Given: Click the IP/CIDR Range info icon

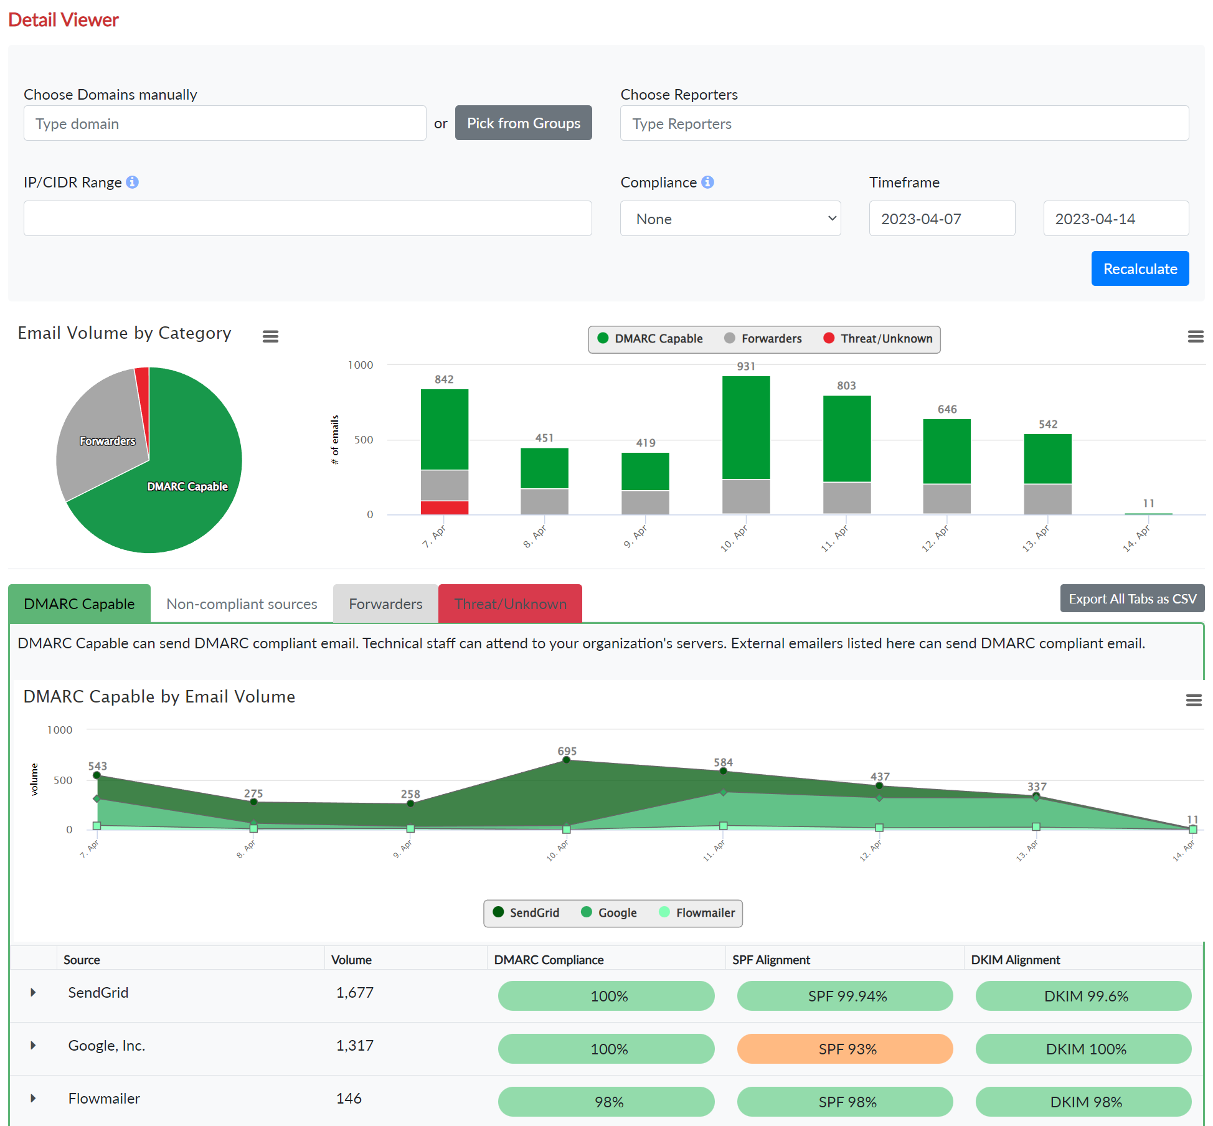Looking at the screenshot, I should pos(132,182).
